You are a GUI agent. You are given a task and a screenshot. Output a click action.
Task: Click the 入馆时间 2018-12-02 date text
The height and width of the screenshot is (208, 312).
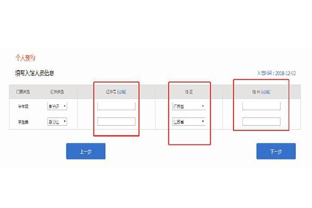click(276, 73)
